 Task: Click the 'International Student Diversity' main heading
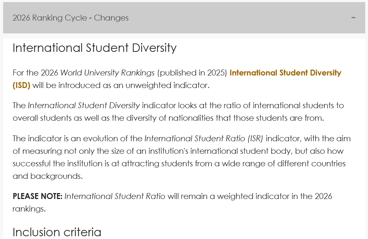(x=94, y=48)
